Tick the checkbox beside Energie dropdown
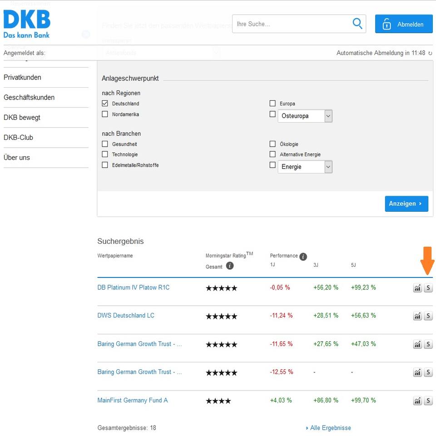The image size is (436, 436). click(x=272, y=164)
